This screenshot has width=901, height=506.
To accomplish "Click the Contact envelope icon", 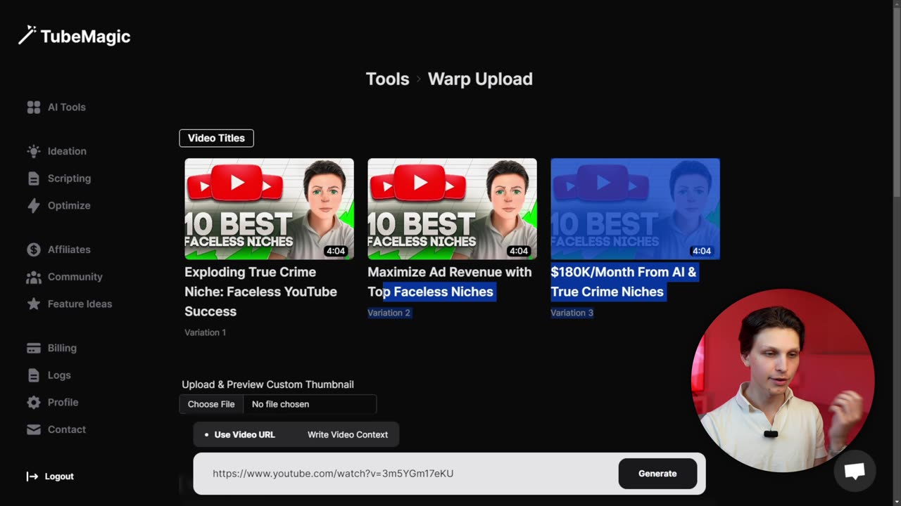I will point(34,429).
